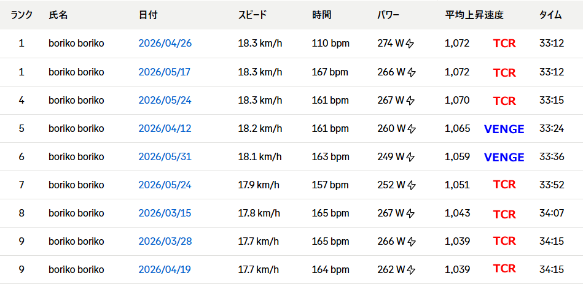The height and width of the screenshot is (284, 583).
Task: Click the 1,059 climbing speed value
Action: coord(457,156)
